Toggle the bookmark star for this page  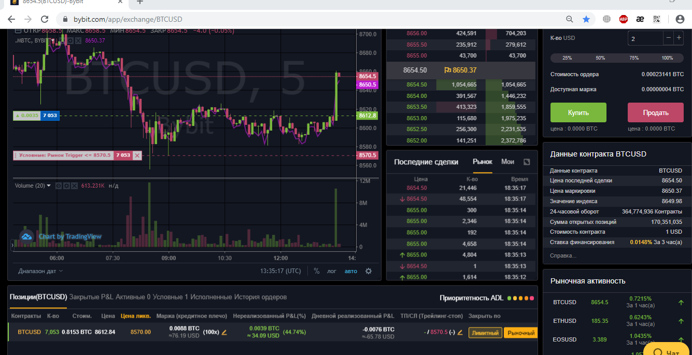(586, 19)
